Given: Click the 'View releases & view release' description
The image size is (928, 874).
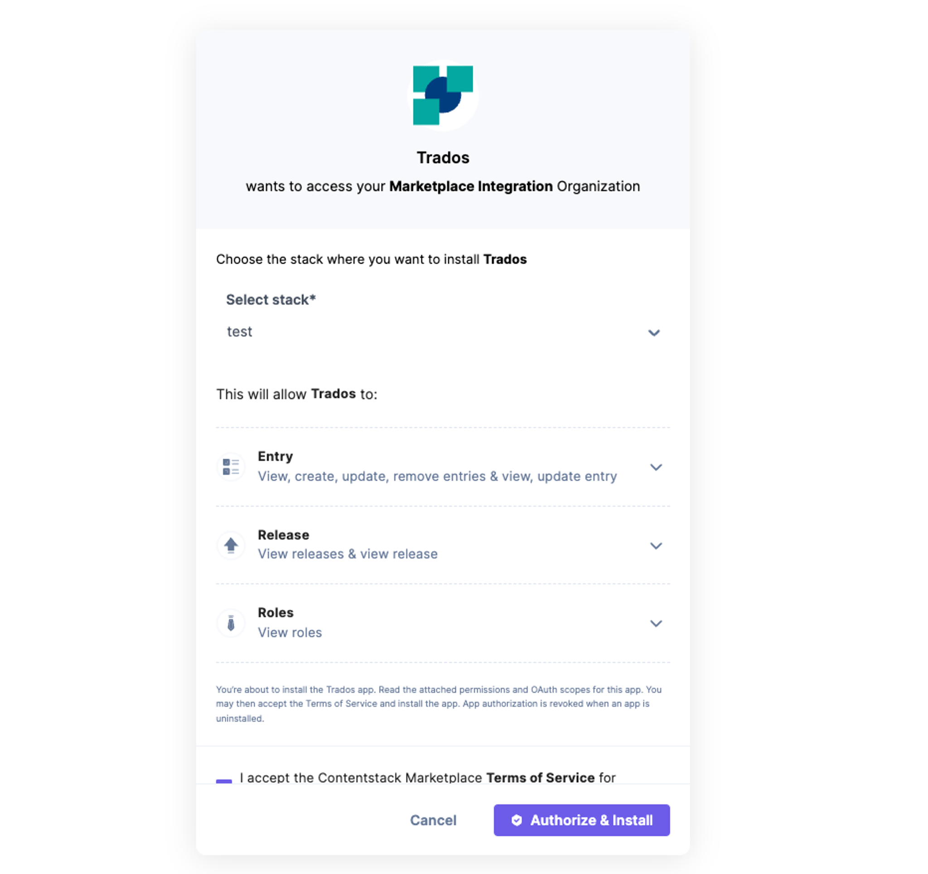Looking at the screenshot, I should coord(348,554).
